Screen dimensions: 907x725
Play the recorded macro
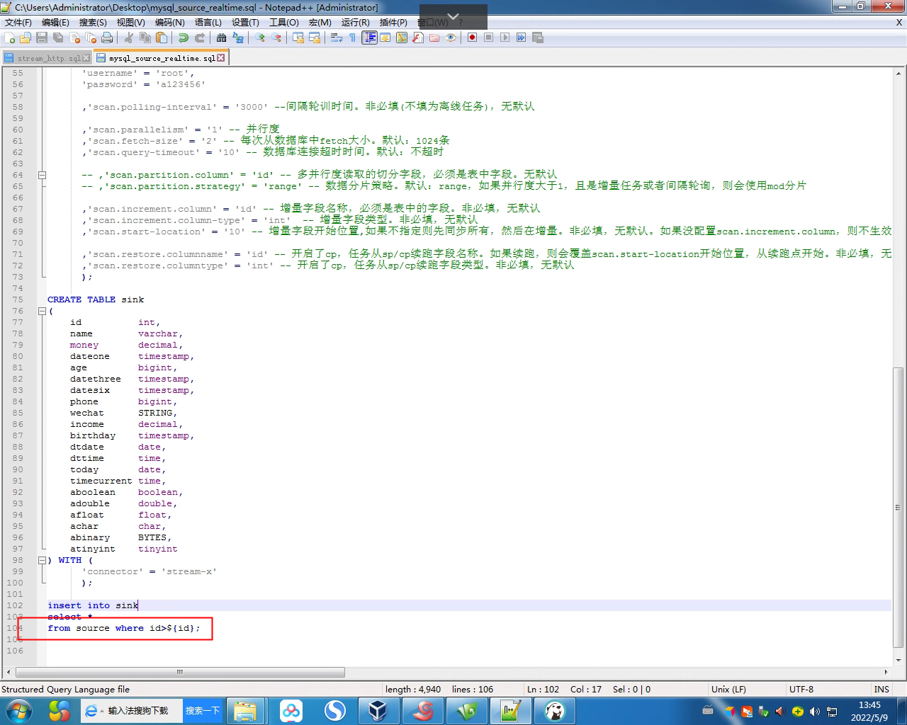click(x=505, y=38)
